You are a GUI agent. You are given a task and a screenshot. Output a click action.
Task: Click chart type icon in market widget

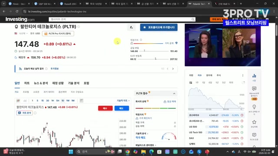click(243, 82)
